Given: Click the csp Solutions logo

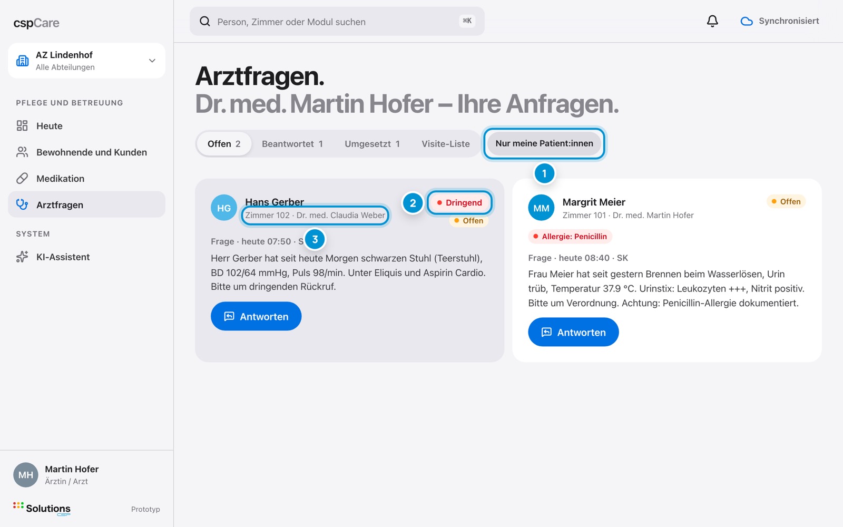Looking at the screenshot, I should (x=42, y=509).
